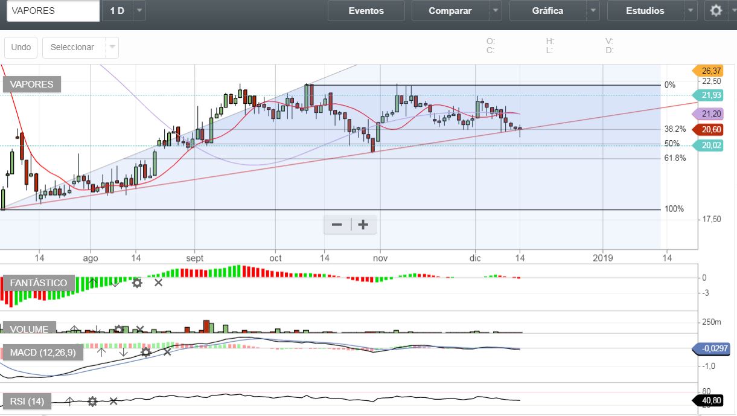Click the Eventos button
The image size is (737, 416).
coord(366,11)
